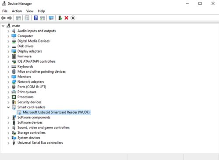Click the Keyboards category icon
Viewport: 219px width, 160px height.
pyautogui.click(x=14, y=67)
